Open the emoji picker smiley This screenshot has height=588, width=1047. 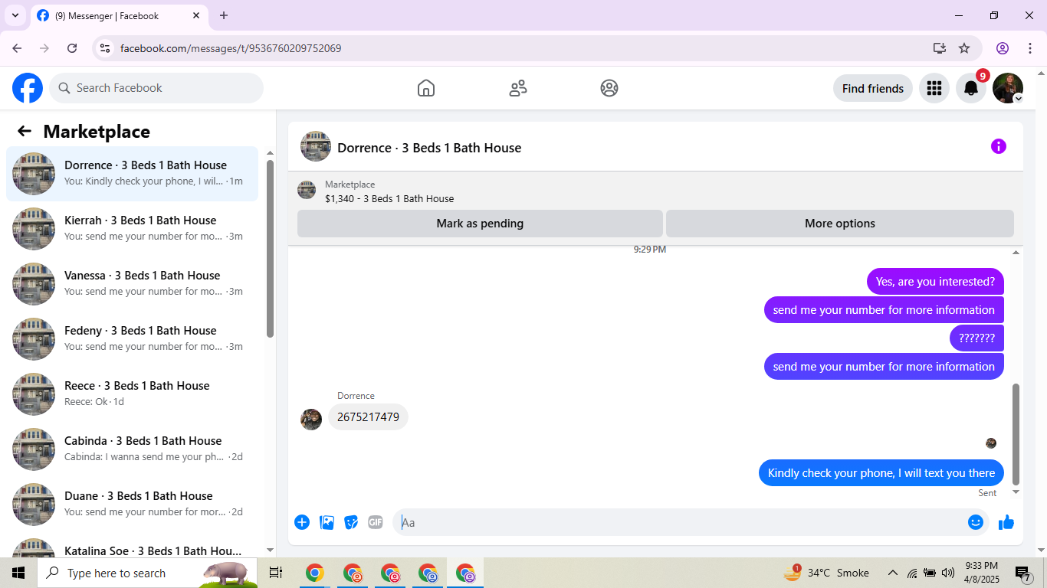point(975,522)
